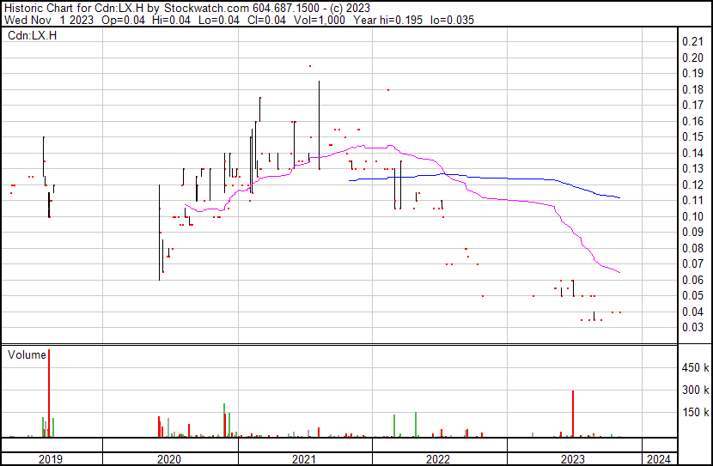Click the 0.20 price axis value
Viewport: 713px width, 466px height.
693,57
